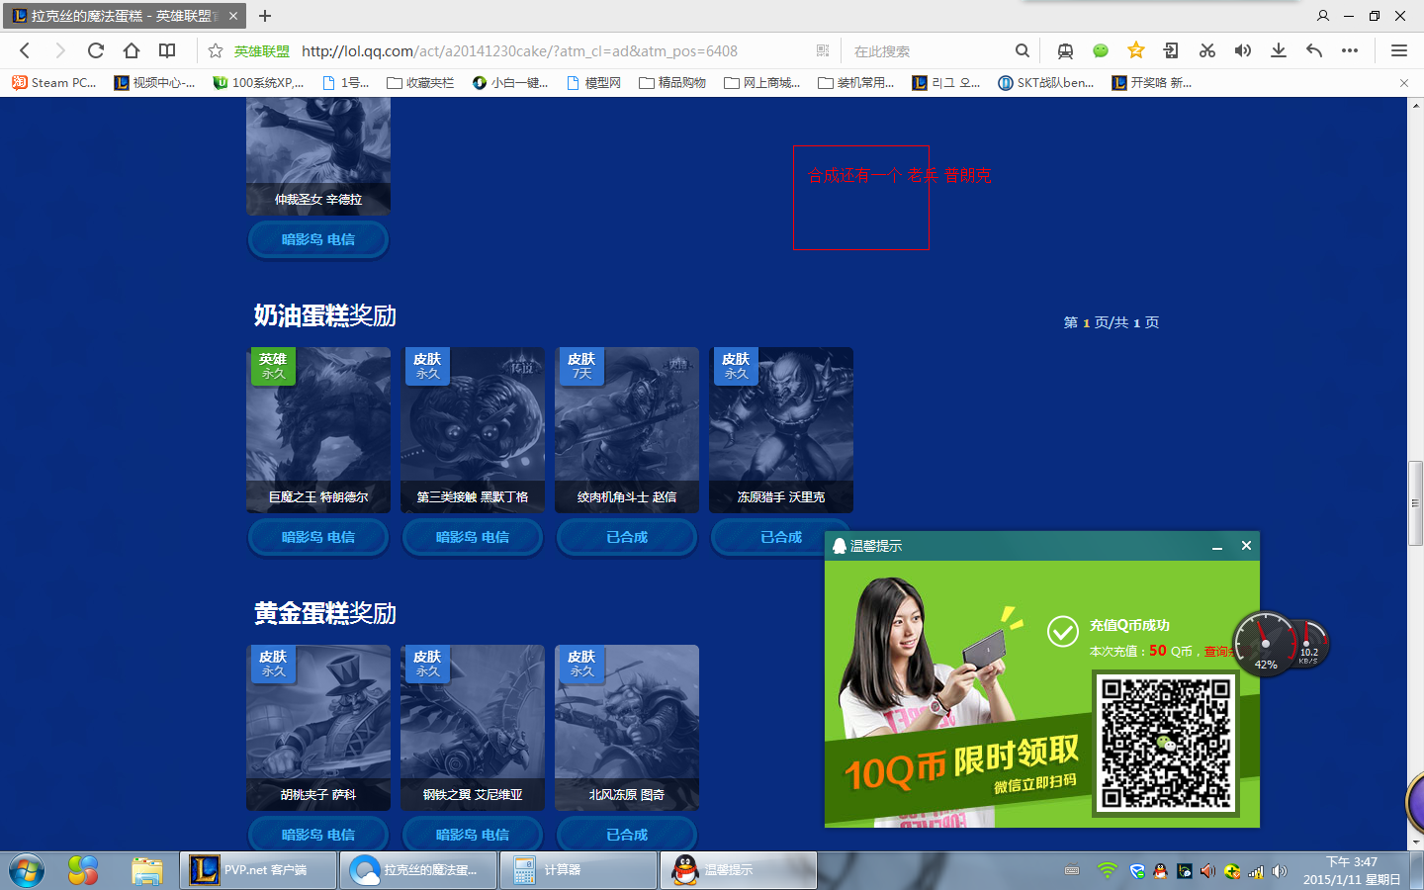The width and height of the screenshot is (1424, 890).
Task: Click the search magnifier icon
Action: coord(1023,50)
